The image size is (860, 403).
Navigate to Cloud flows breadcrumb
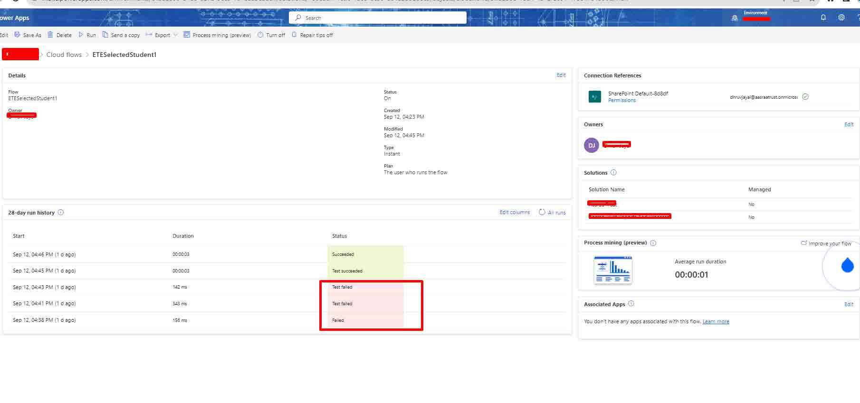pos(64,55)
